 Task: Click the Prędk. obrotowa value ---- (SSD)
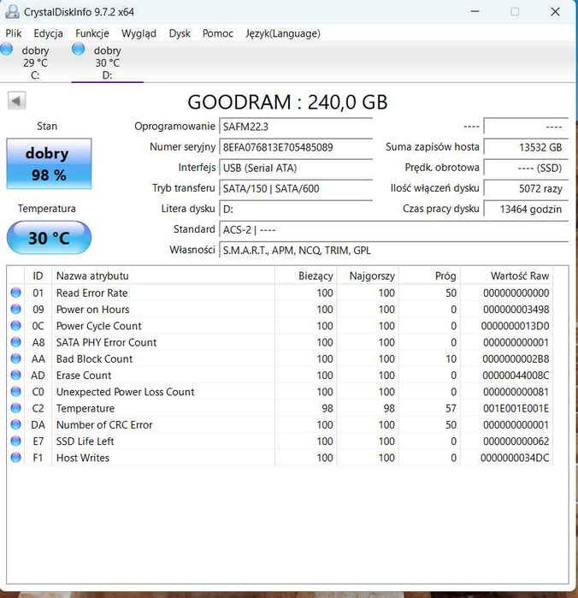point(526,168)
